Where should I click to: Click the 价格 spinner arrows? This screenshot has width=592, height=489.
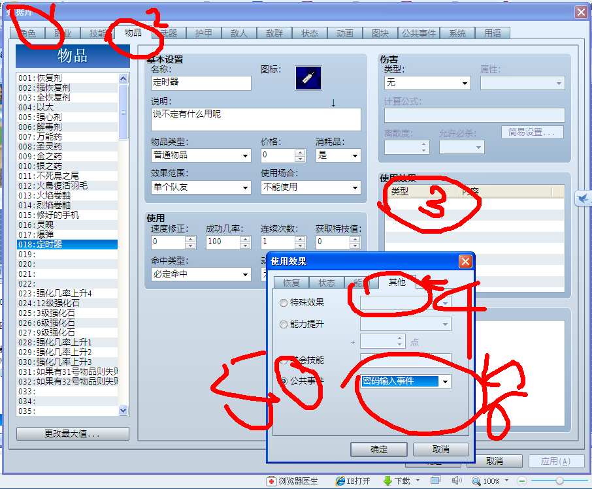300,155
